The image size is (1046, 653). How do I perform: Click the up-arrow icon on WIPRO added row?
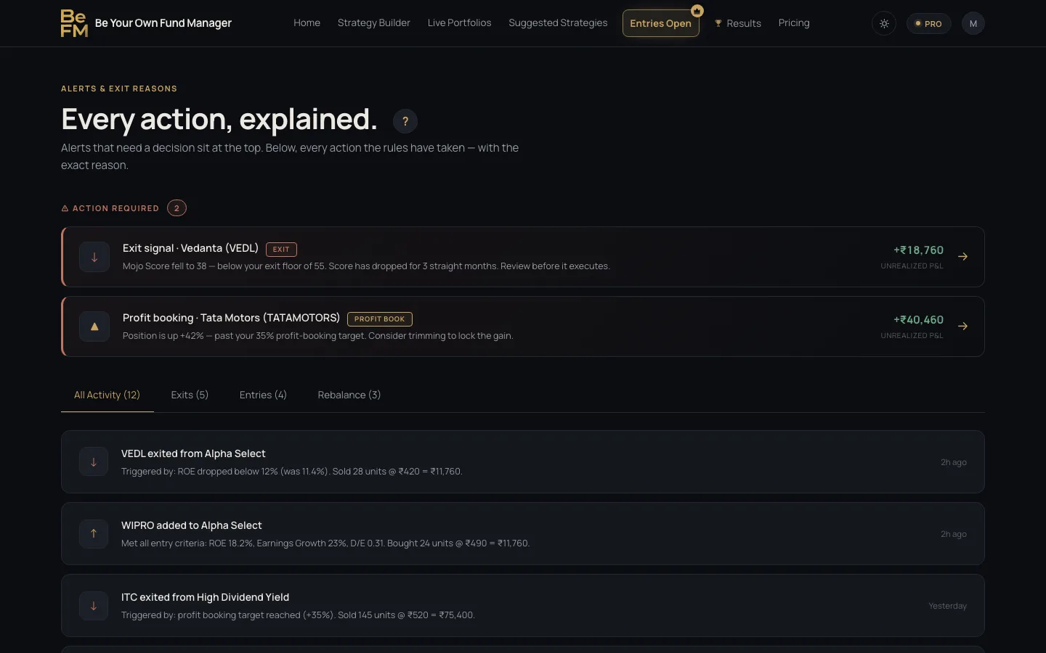coord(94,534)
